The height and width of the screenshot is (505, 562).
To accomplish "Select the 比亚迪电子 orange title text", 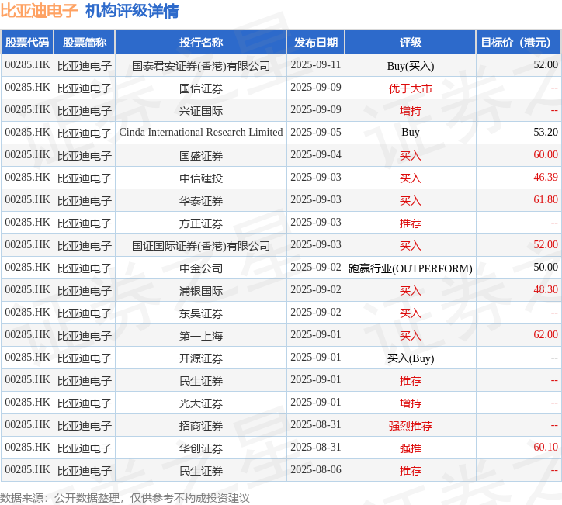I will coord(39,10).
